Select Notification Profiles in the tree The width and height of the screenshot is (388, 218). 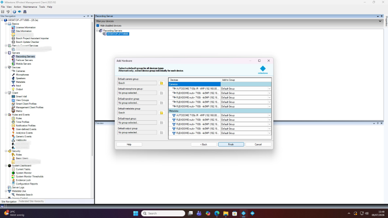pos(26,126)
